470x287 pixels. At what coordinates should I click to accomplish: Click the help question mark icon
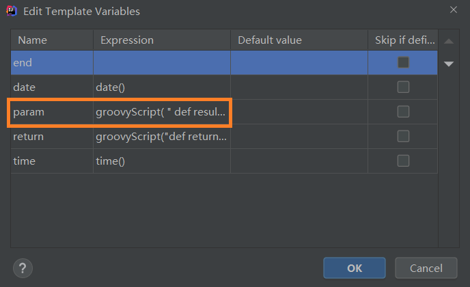tap(23, 268)
